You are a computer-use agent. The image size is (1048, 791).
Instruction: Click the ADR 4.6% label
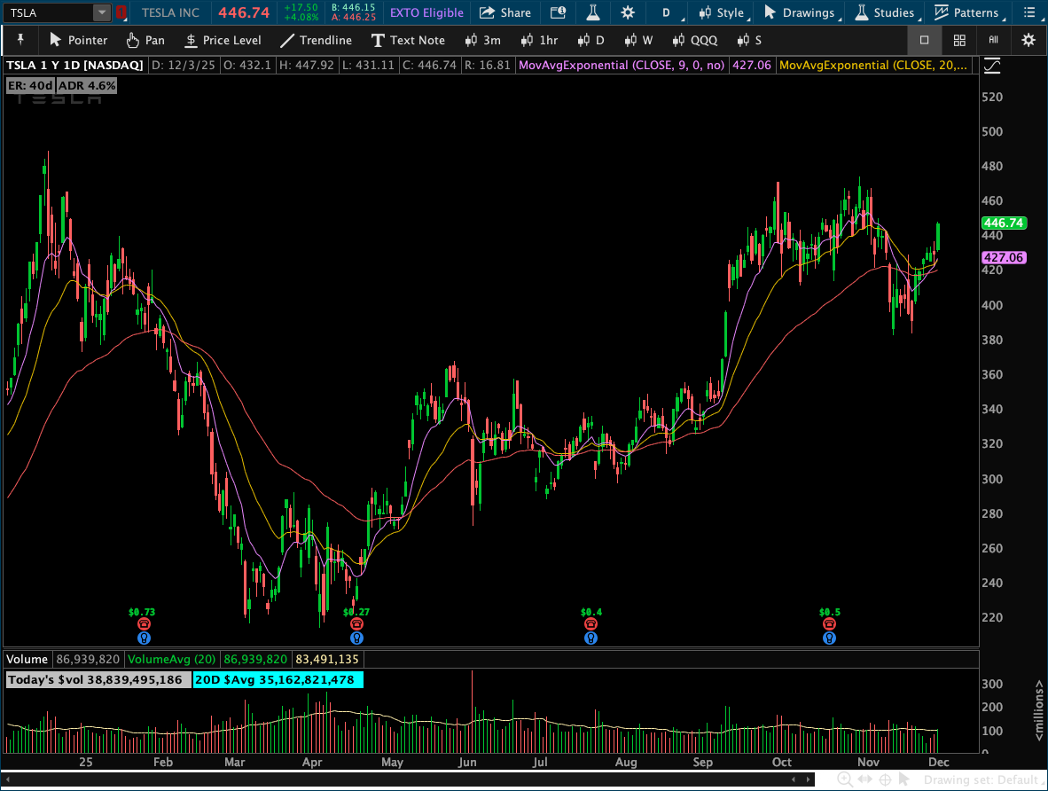coord(87,86)
